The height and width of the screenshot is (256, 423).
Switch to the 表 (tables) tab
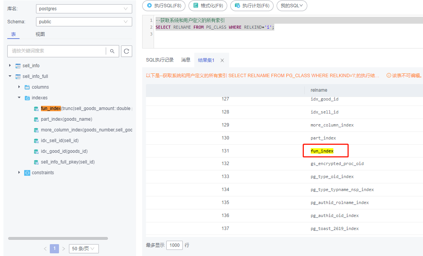pos(13,34)
